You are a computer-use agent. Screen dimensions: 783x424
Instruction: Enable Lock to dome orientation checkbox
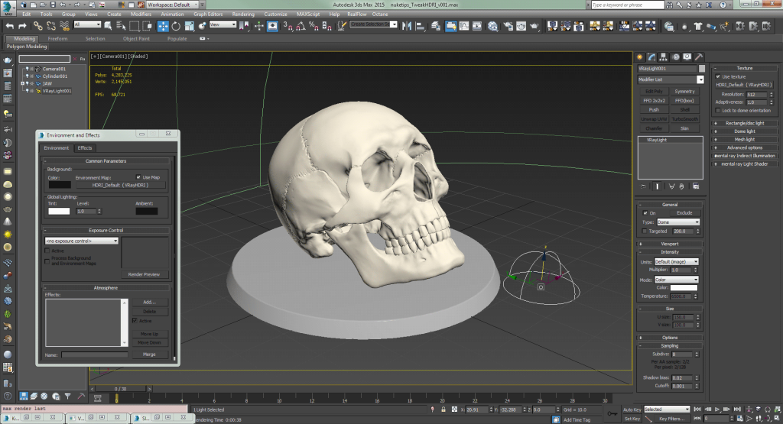718,111
